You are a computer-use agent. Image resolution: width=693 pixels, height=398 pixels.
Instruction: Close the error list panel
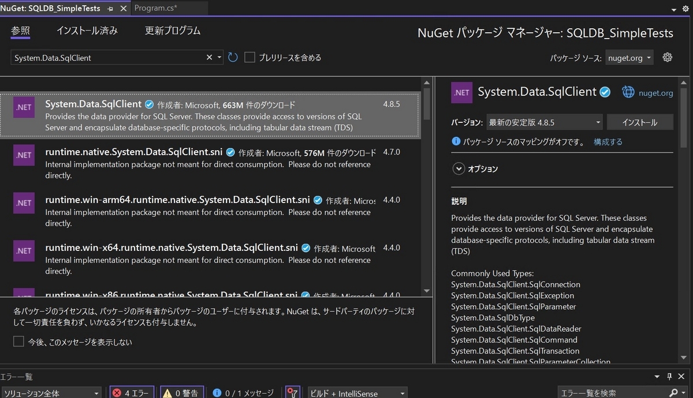click(x=682, y=376)
